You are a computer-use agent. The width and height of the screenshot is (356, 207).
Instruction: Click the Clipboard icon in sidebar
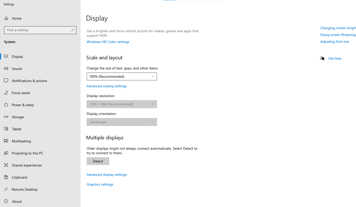(x=6, y=177)
